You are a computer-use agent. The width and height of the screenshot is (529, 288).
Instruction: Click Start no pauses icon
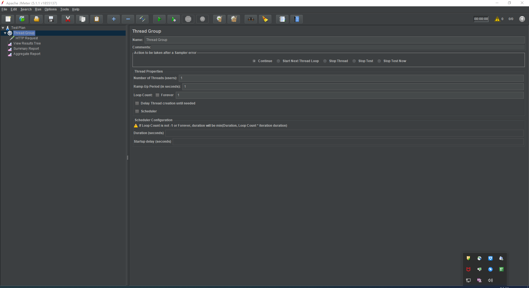click(174, 19)
